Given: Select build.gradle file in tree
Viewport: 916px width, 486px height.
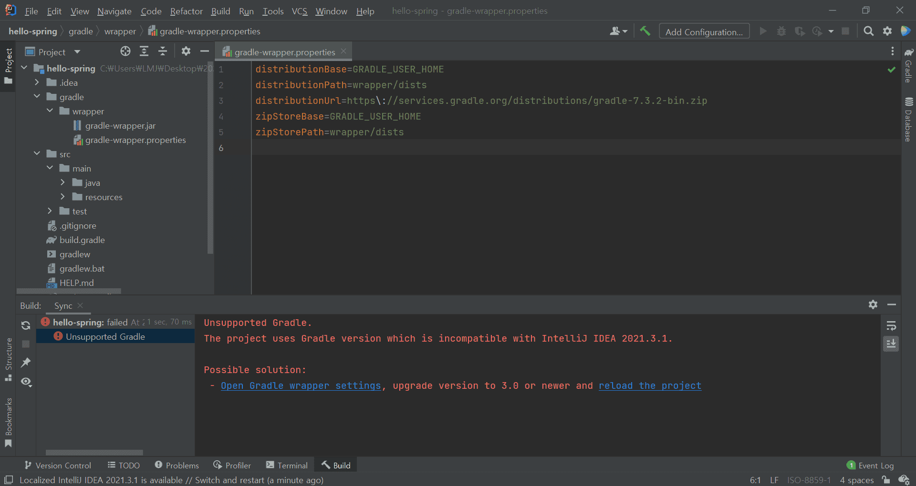Looking at the screenshot, I should tap(82, 240).
